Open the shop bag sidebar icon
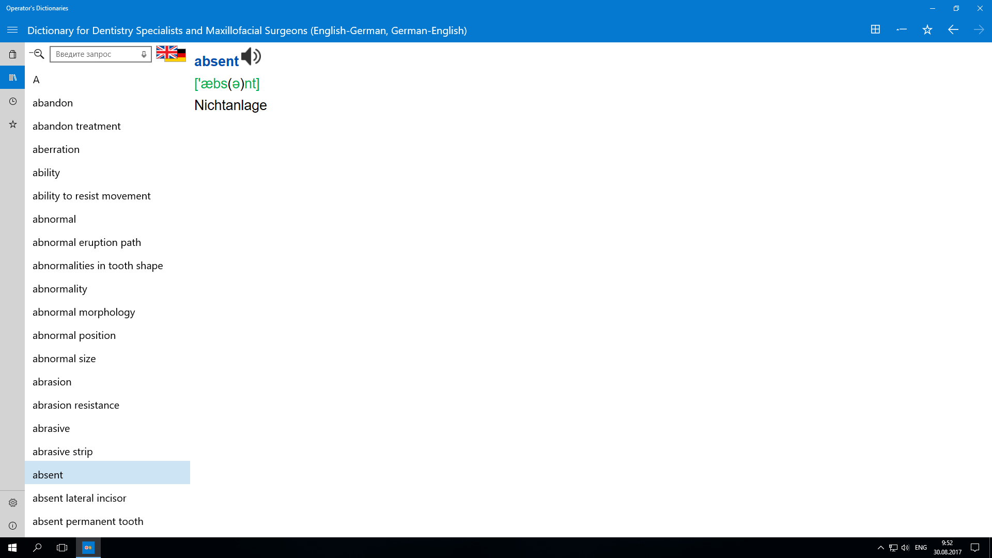Screen dimensions: 992x558 [12, 54]
